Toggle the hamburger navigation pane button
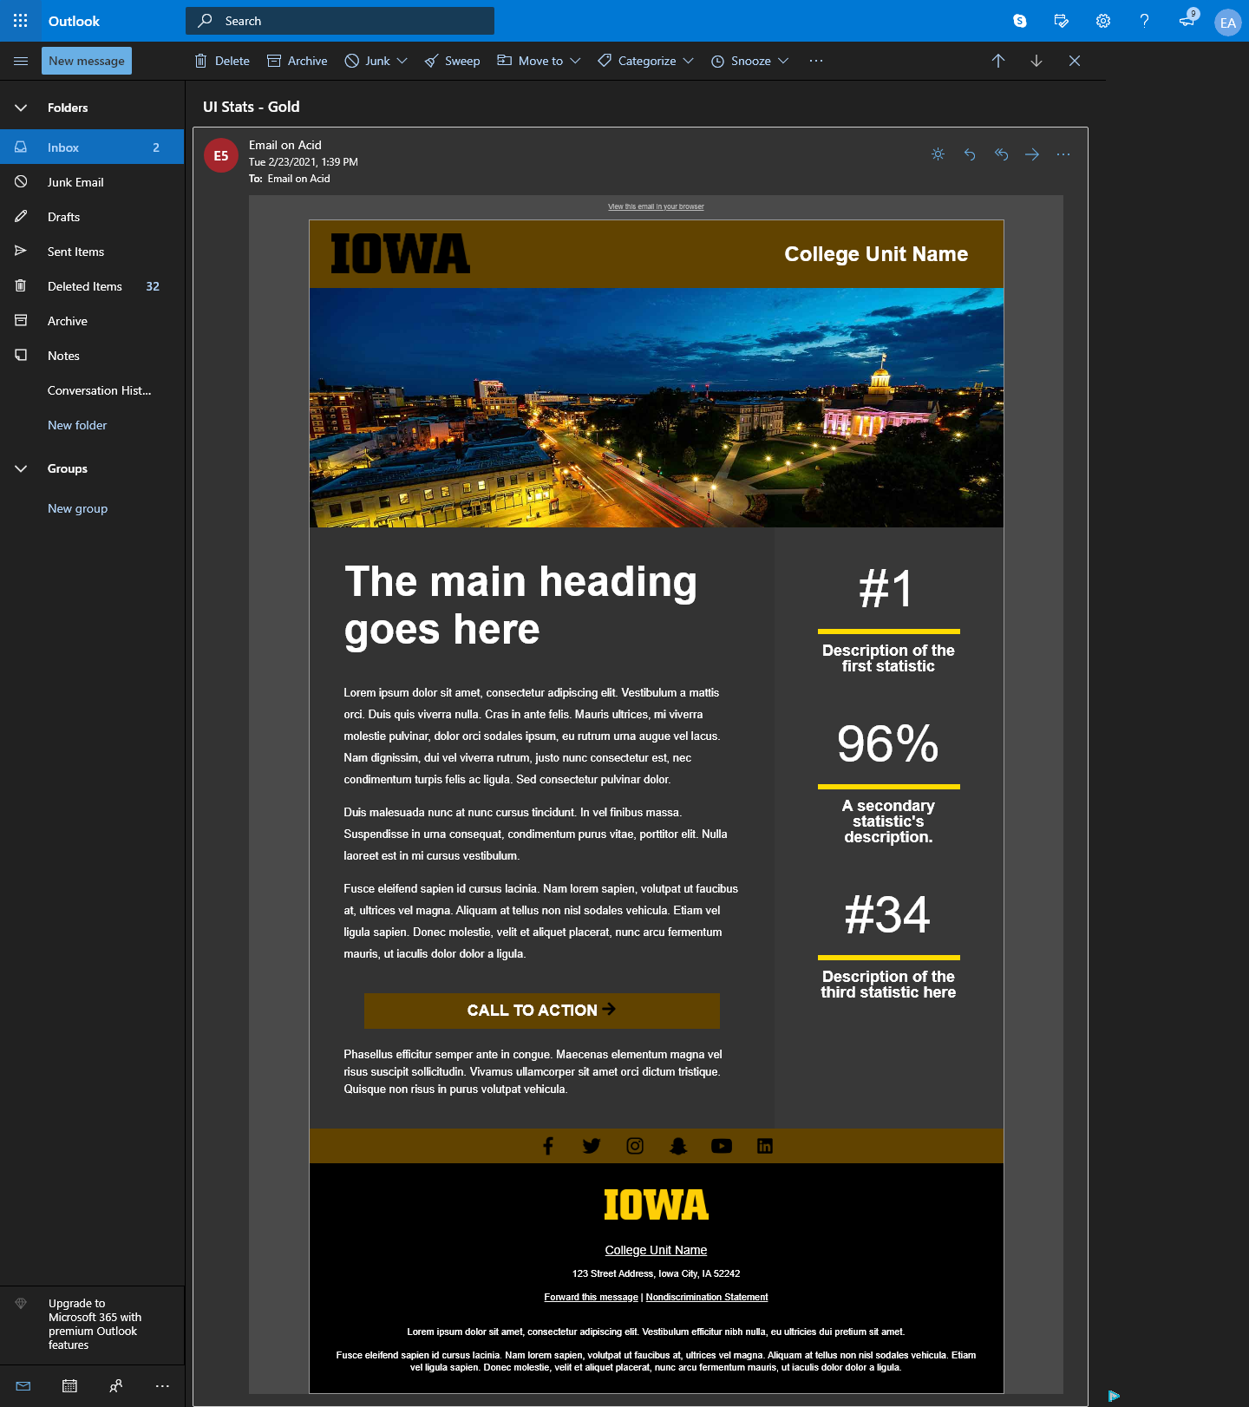The height and width of the screenshot is (1407, 1249). pos(21,61)
